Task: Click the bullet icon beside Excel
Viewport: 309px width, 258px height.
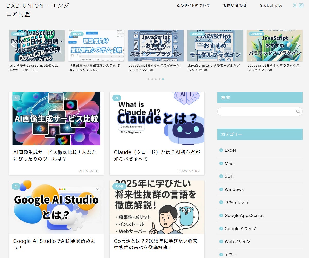Action: pos(221,150)
